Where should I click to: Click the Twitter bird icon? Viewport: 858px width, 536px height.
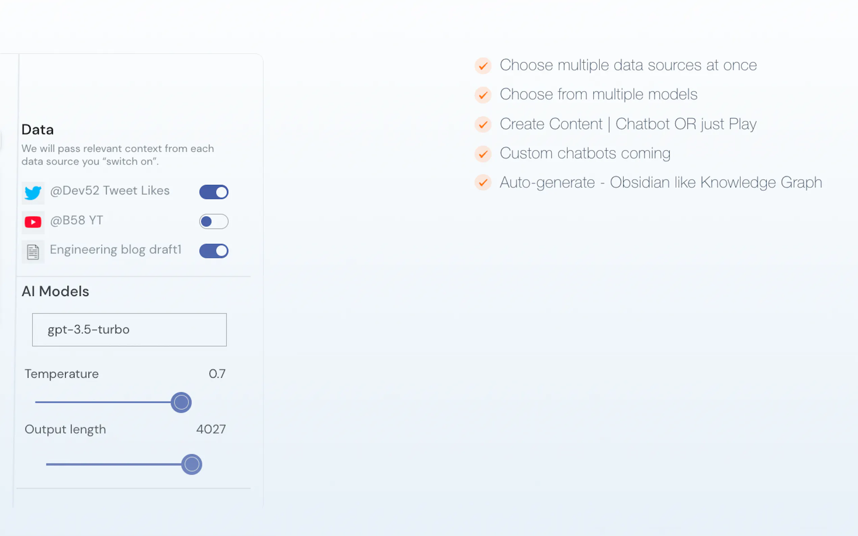pyautogui.click(x=33, y=193)
